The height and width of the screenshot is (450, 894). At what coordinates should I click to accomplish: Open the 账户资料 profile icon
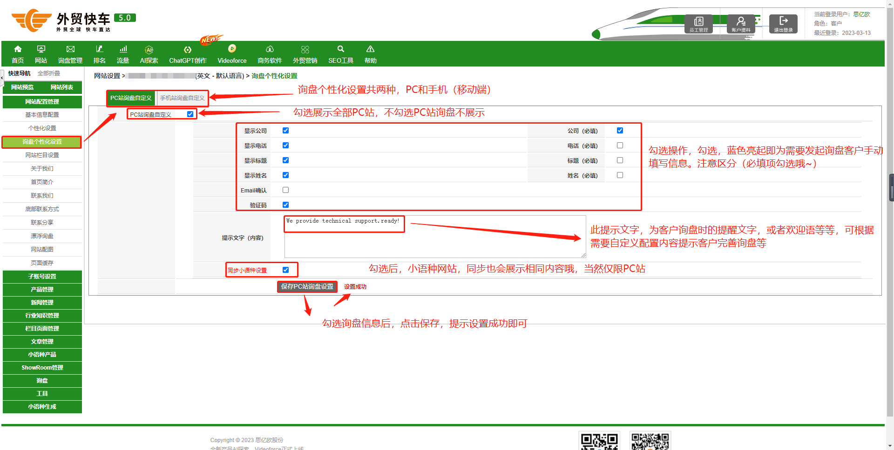click(x=740, y=21)
